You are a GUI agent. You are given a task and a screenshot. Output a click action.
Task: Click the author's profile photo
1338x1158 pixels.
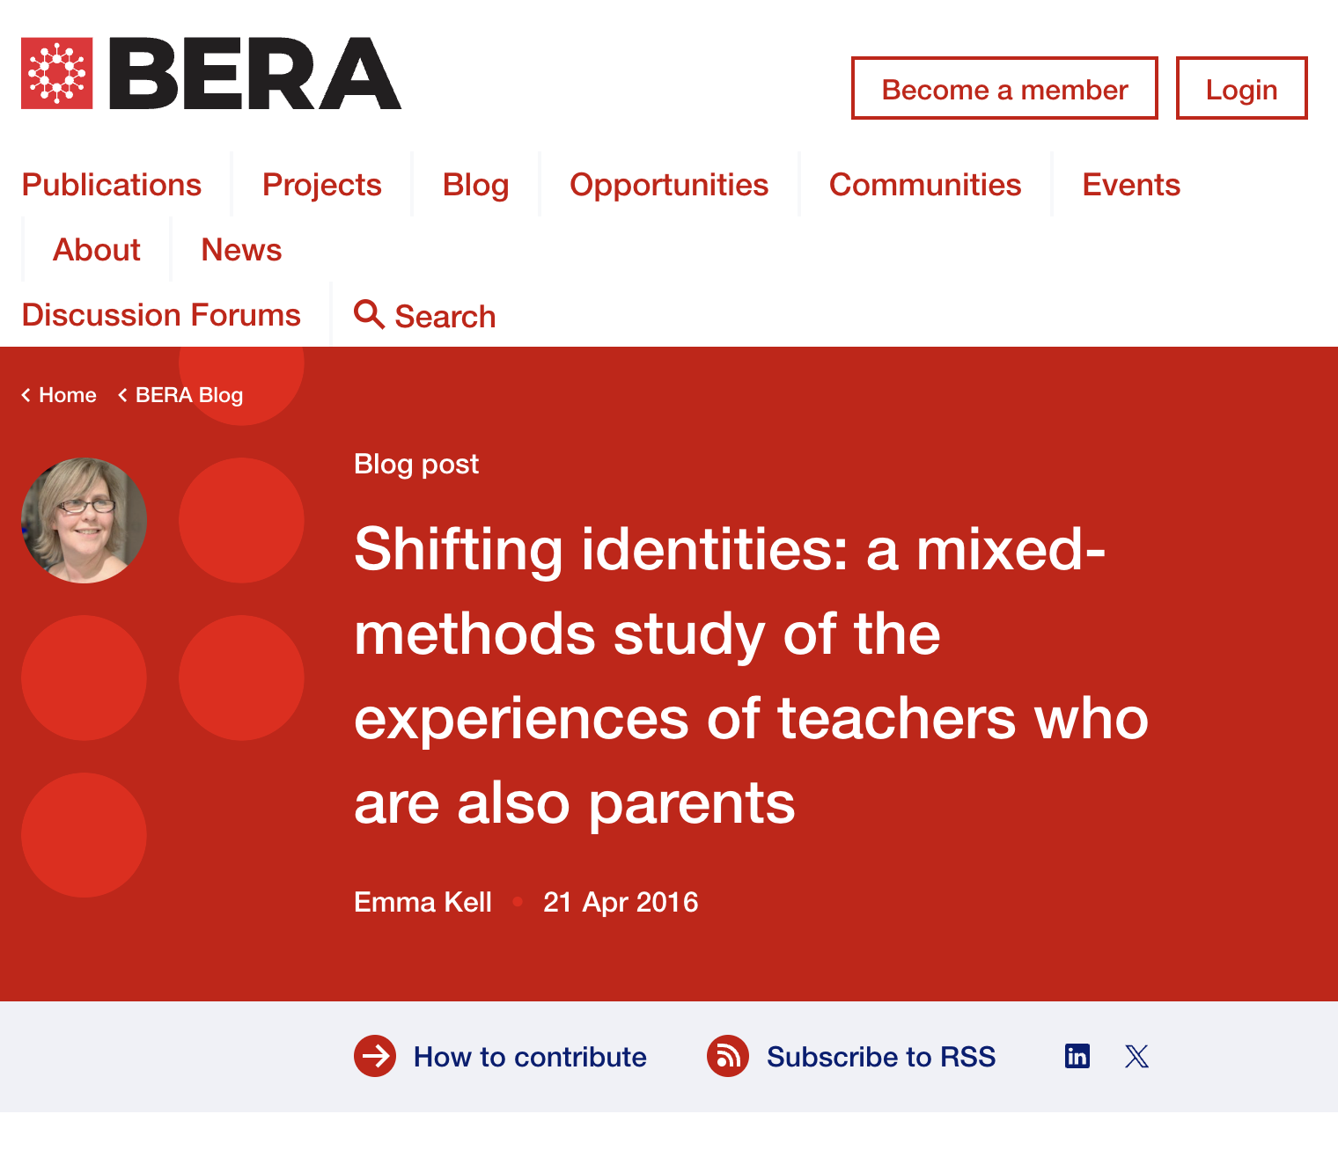[84, 520]
